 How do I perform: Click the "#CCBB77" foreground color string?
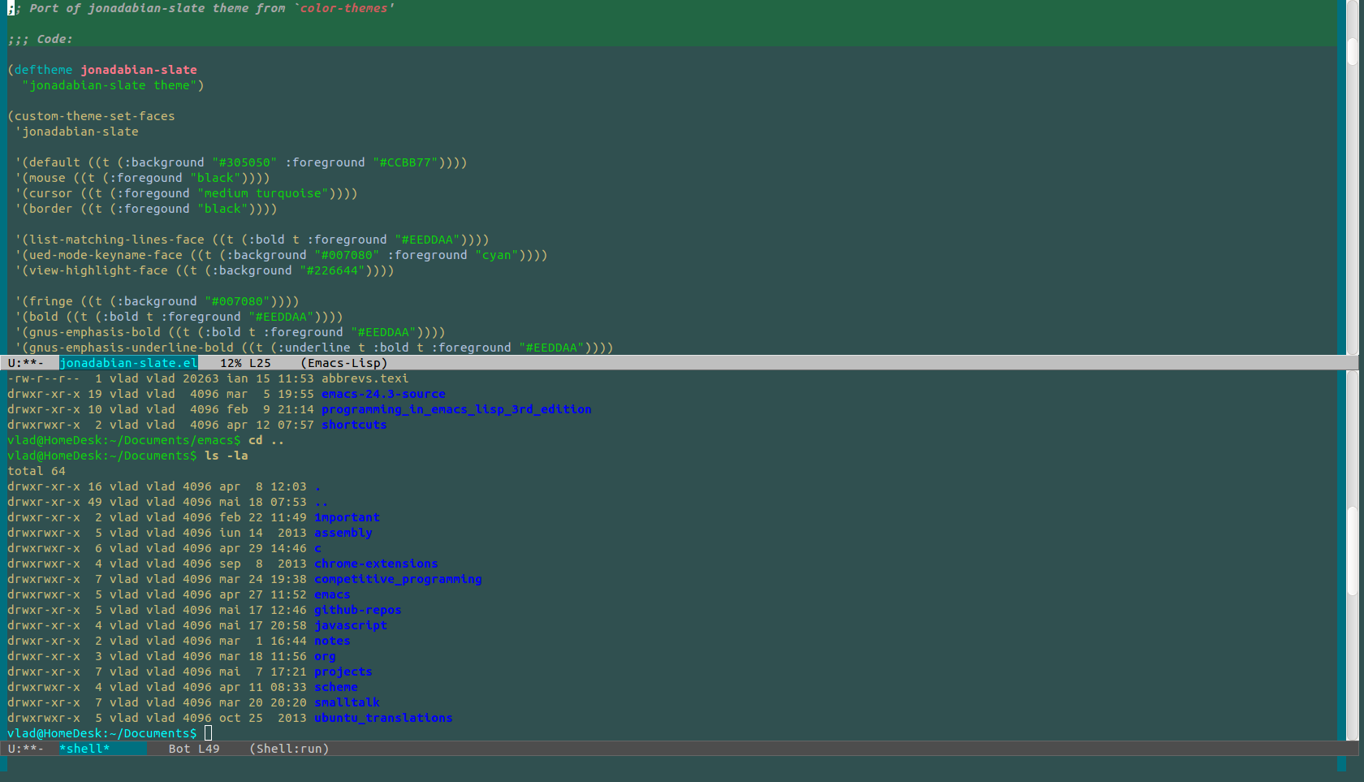click(405, 162)
